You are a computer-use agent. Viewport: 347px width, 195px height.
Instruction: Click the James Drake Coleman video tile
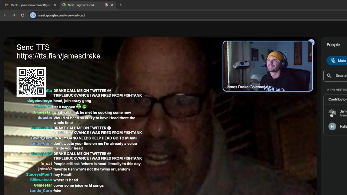268,66
